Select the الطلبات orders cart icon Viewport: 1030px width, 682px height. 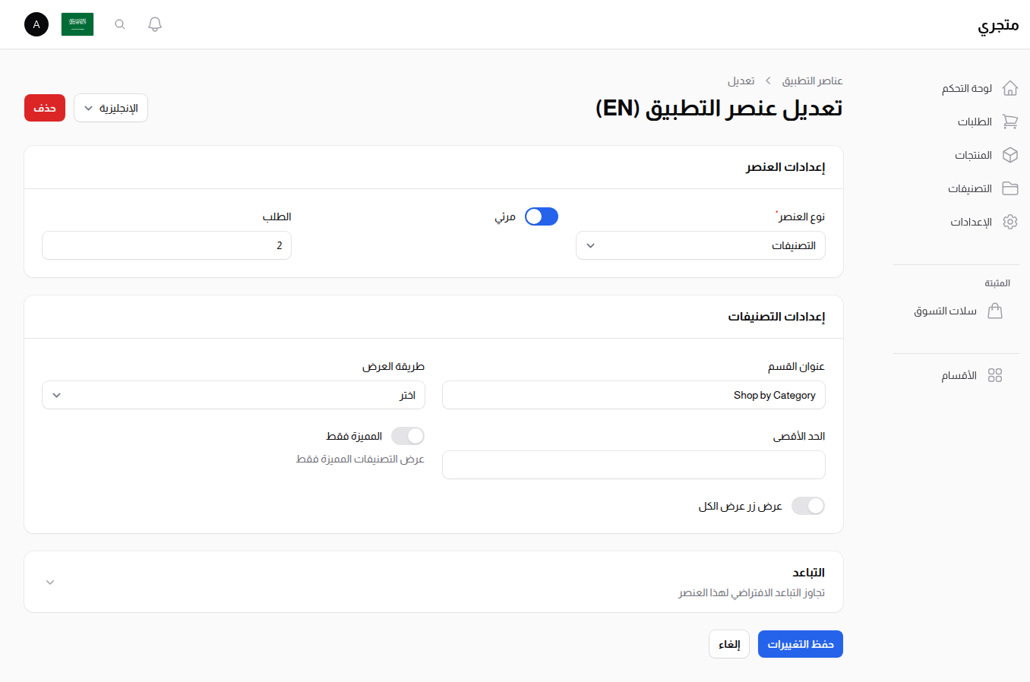pos(1009,121)
